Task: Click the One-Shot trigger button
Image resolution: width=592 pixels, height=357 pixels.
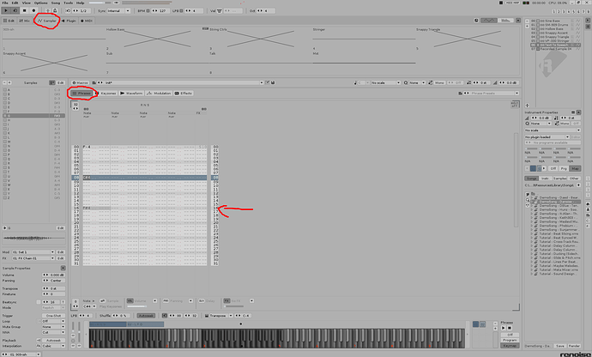Action: click(53, 316)
